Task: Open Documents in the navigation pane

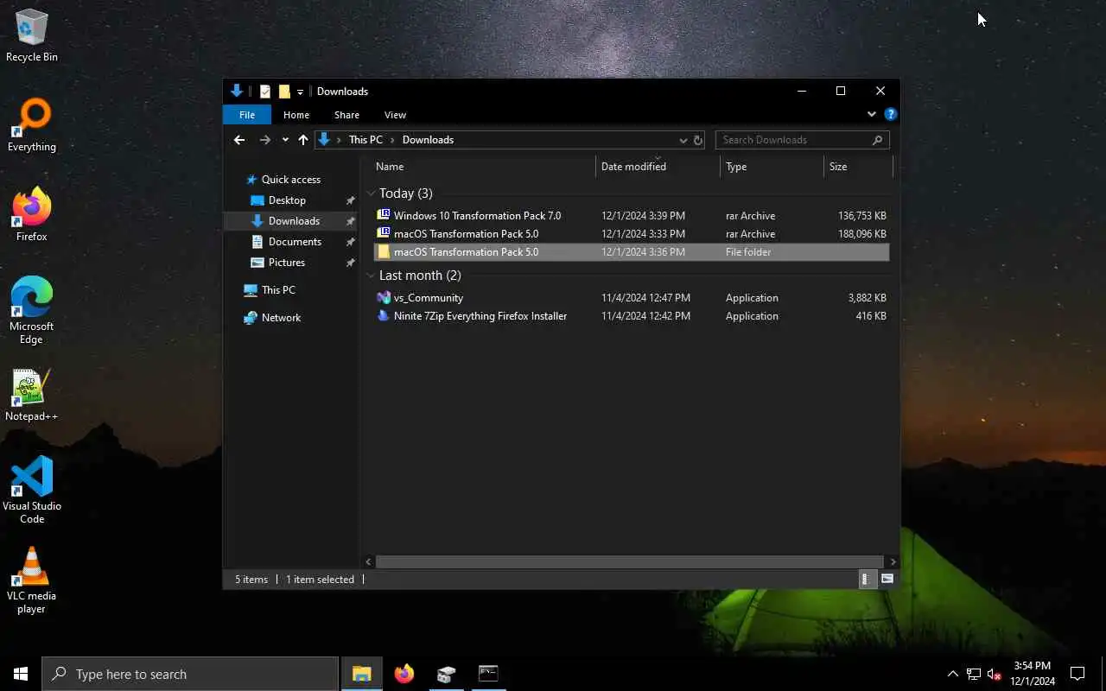Action: (x=295, y=242)
